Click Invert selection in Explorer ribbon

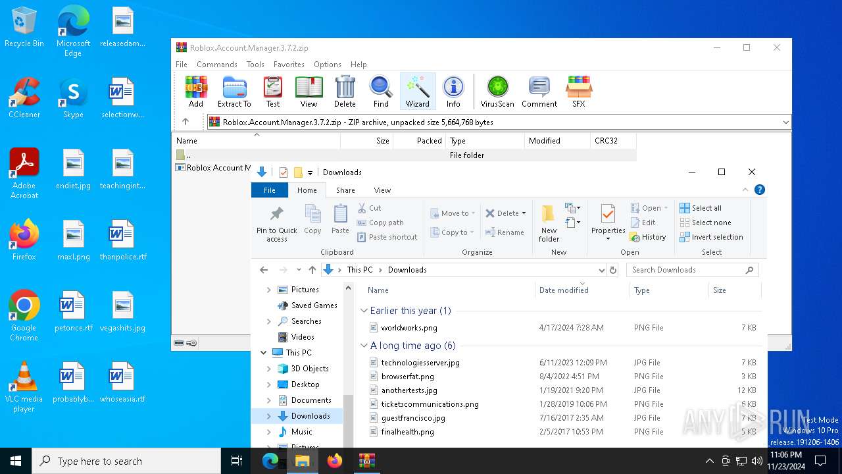(711, 237)
